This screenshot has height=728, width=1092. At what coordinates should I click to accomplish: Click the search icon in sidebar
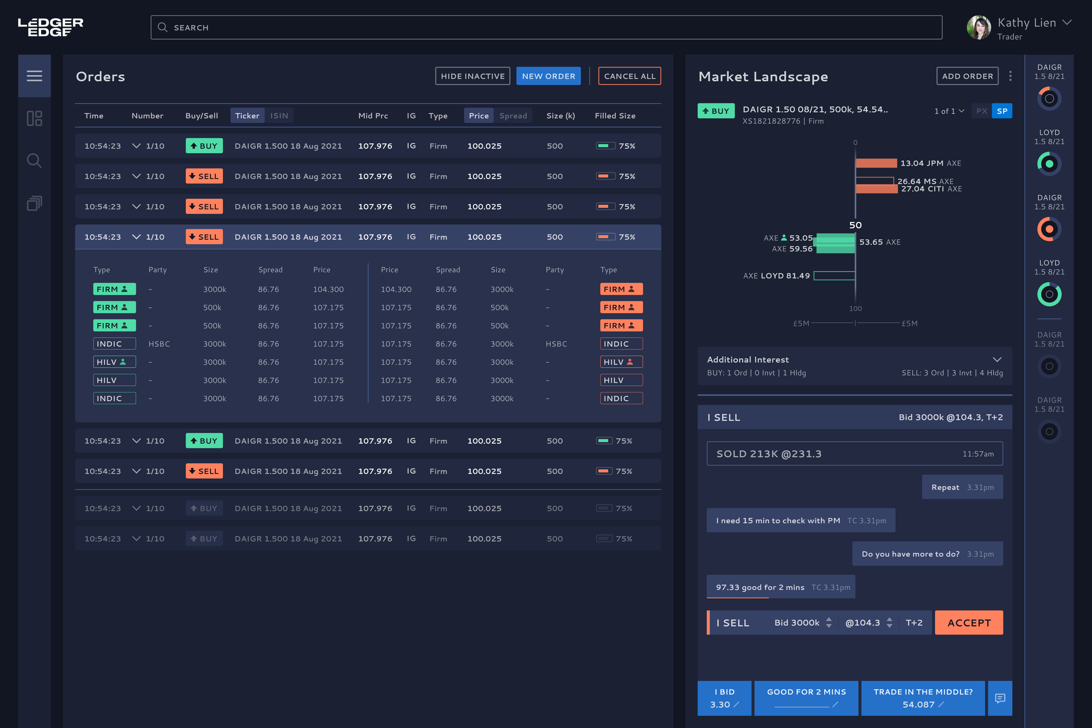coord(35,161)
